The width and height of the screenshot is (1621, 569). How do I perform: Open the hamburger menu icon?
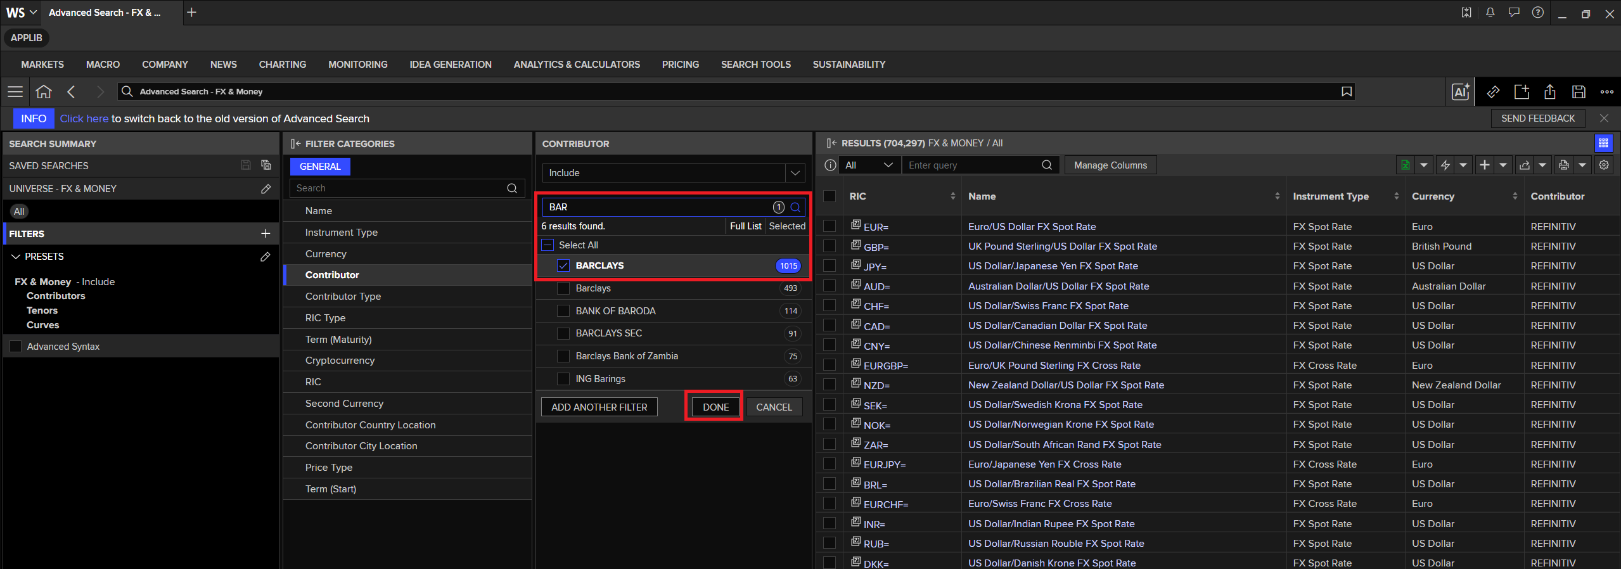(x=15, y=92)
